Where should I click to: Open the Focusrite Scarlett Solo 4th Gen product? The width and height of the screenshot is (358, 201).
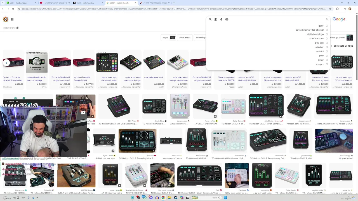13,70
